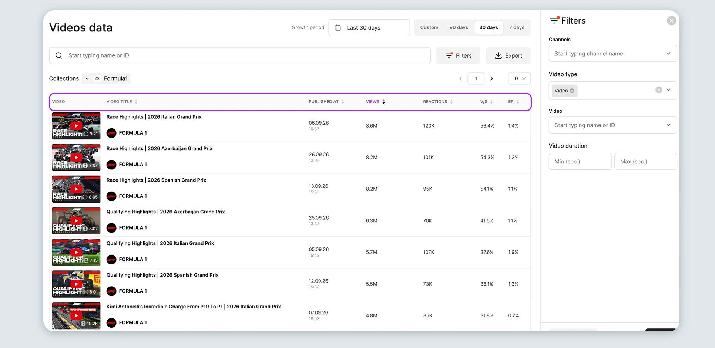Screen dimensions: 715x348
Task: Play Race Highlights Italian Grand Prix thumbnail
Action: [76, 126]
